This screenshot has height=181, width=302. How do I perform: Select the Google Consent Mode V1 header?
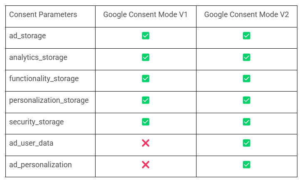(145, 15)
